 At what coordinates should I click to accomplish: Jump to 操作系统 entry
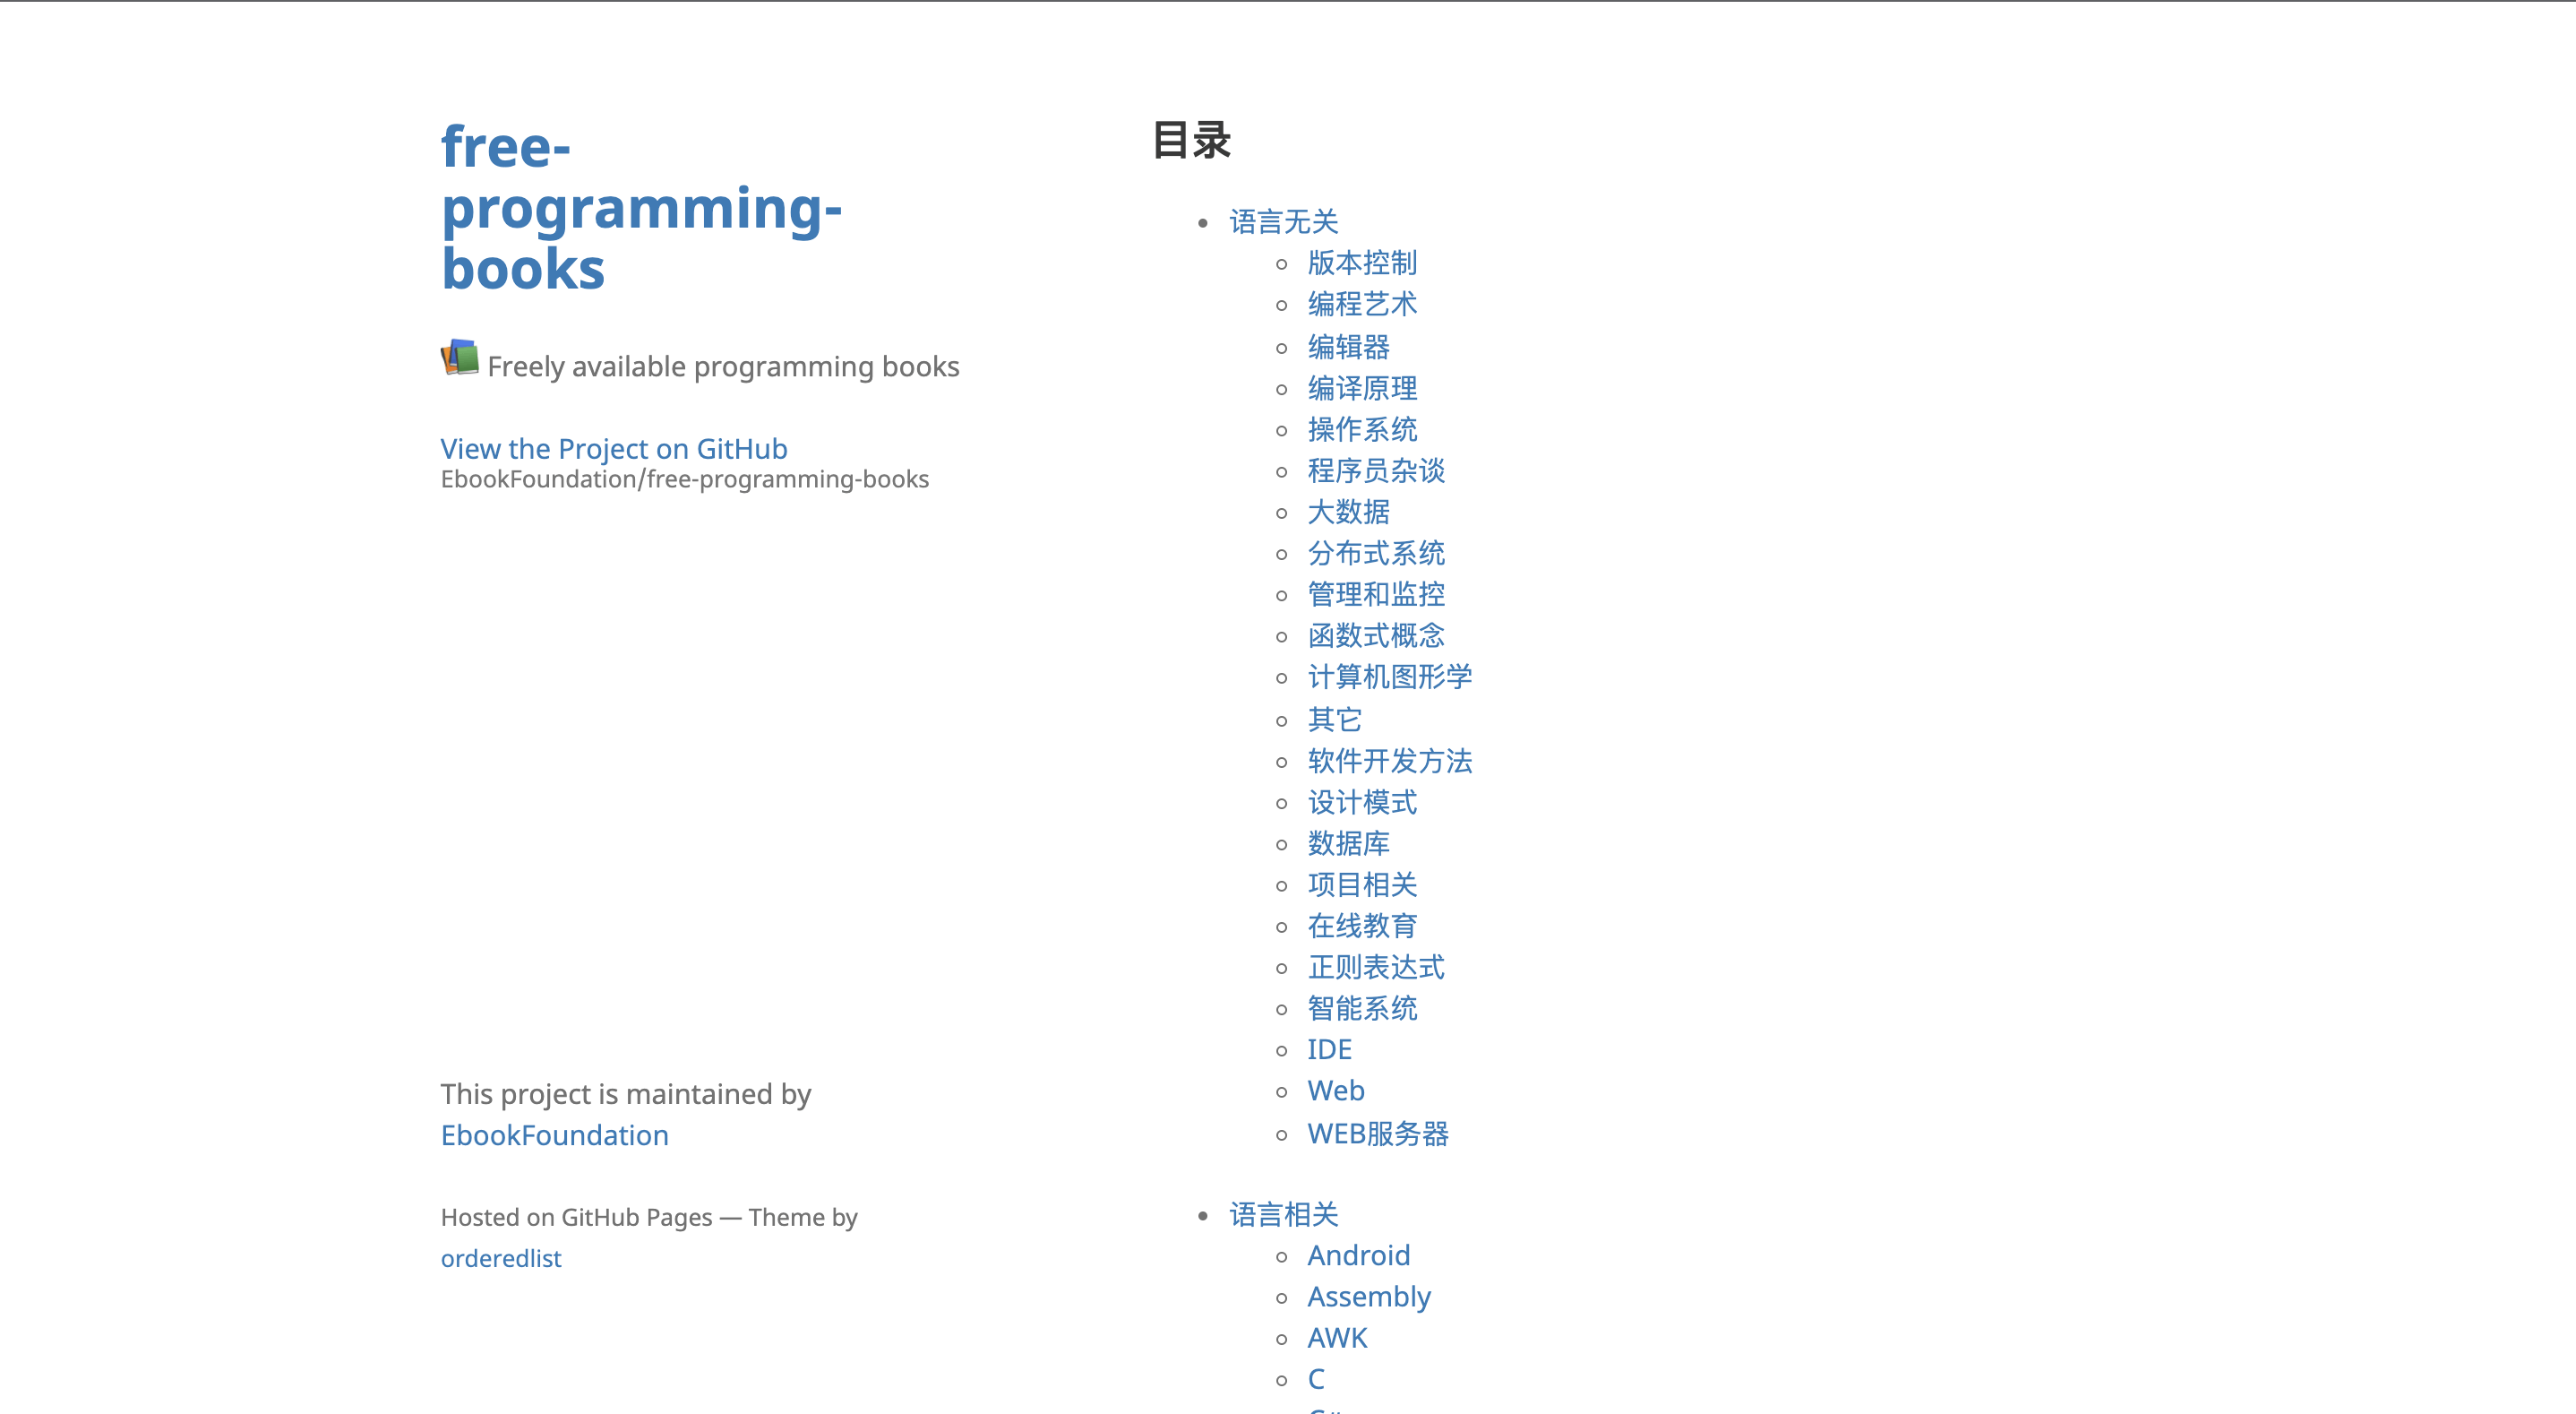(x=1361, y=429)
